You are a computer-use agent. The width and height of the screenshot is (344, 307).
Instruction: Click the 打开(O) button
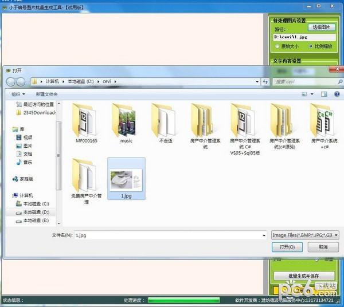pyautogui.click(x=287, y=247)
